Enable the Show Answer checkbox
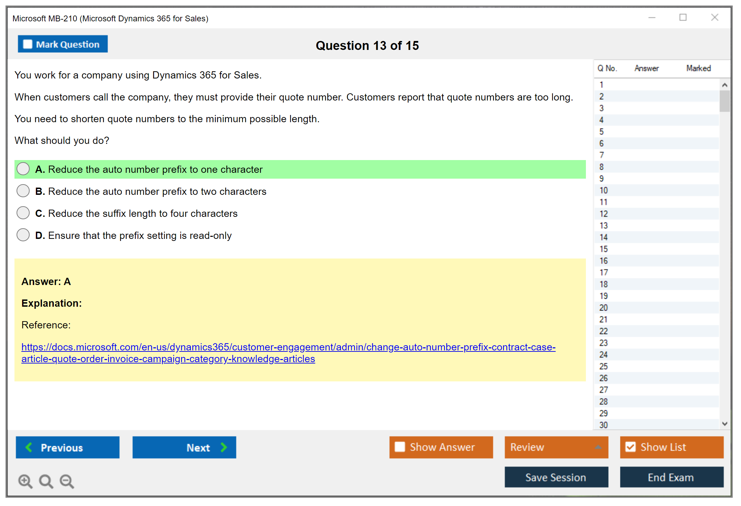The image size is (741, 506). click(x=400, y=447)
